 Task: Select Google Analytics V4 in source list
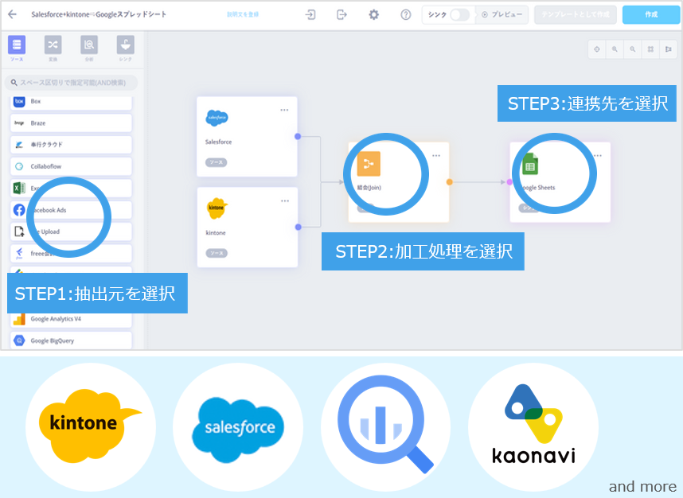[71, 320]
